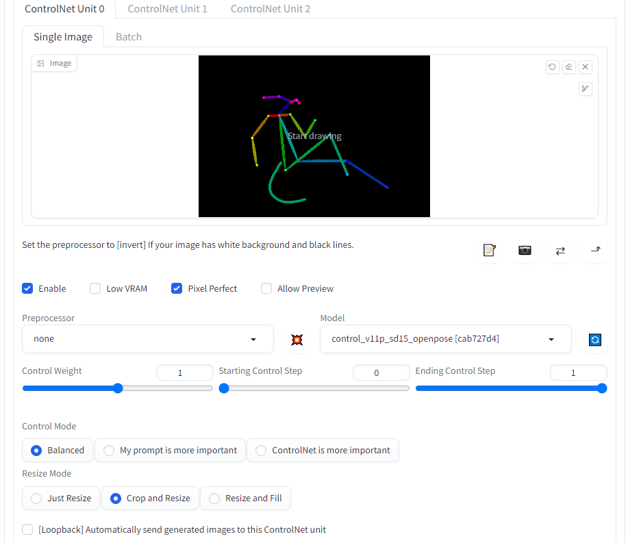Mirror the webcam using the swap arrows icon
The width and height of the screenshot is (628, 543).
tap(560, 251)
